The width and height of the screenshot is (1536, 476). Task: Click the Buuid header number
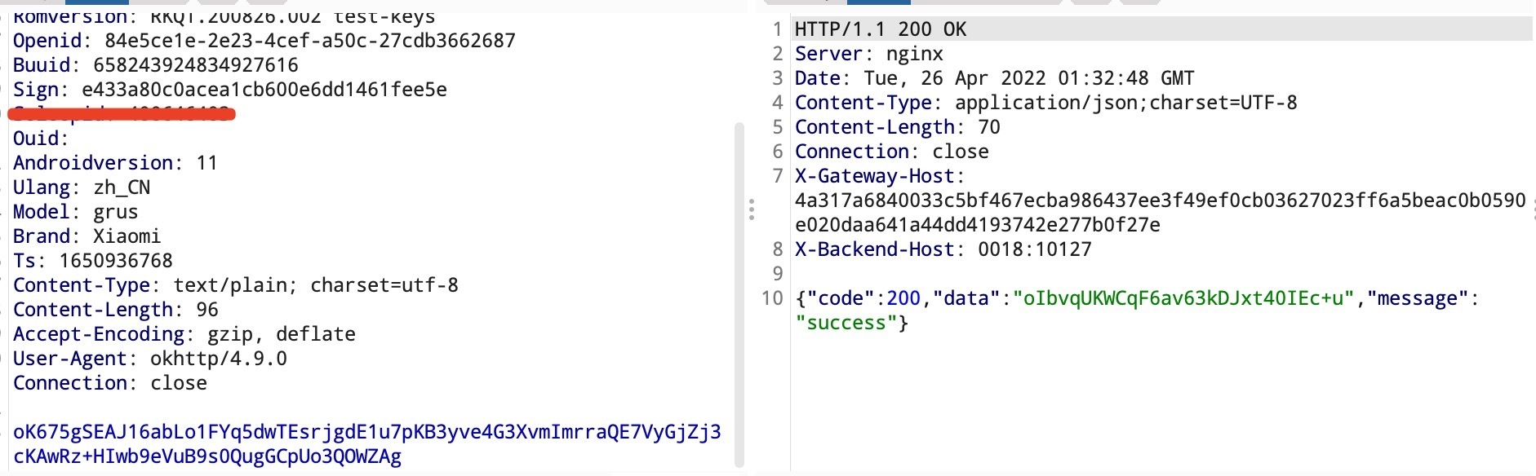[x=195, y=65]
